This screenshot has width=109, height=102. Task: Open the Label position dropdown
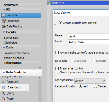point(90,81)
